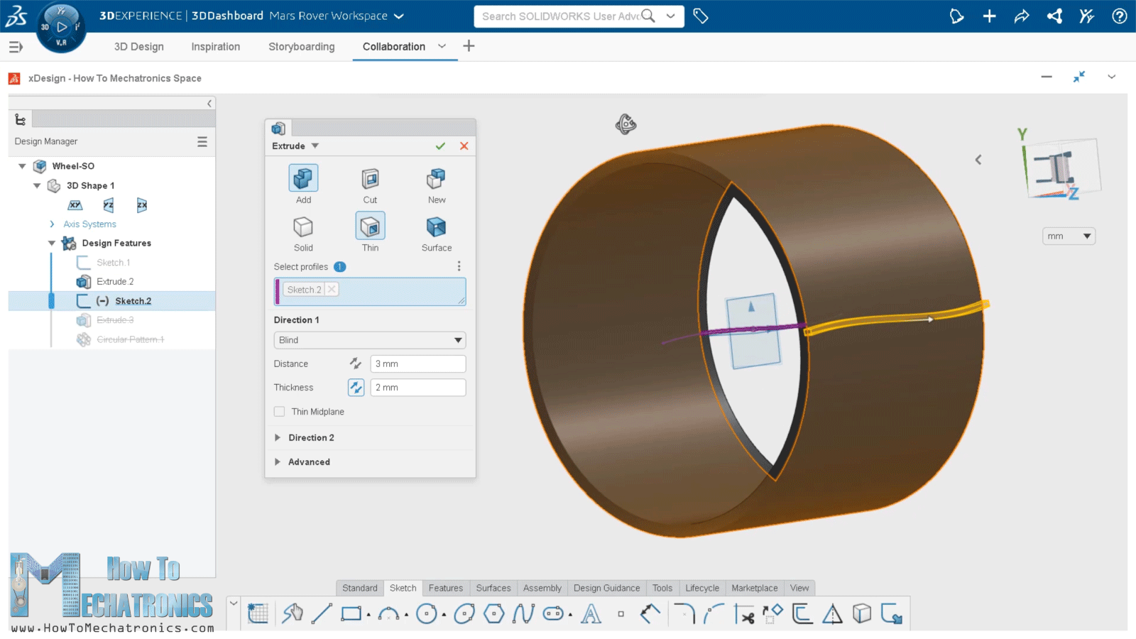
Task: Select the Surface extrude option
Action: (436, 227)
